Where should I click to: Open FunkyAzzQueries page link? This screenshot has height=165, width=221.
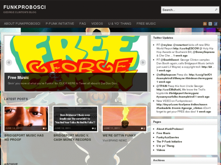167,137
